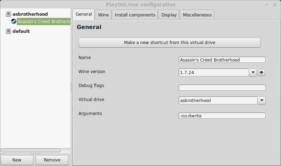Click the Arguments field containing -no-dwrite
Viewport: 281px width, 166px height.
222,116
